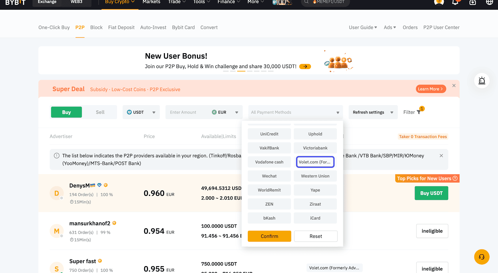The width and height of the screenshot is (498, 273).
Task: Open the Refresh settings dropdown
Action: [x=373, y=112]
